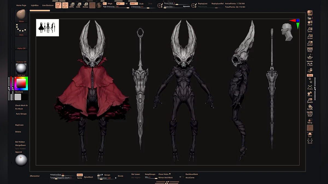The width and height of the screenshot is (328, 184).
Task: Click the Zoom3D navigation icon
Action: pyautogui.click(x=310, y=101)
